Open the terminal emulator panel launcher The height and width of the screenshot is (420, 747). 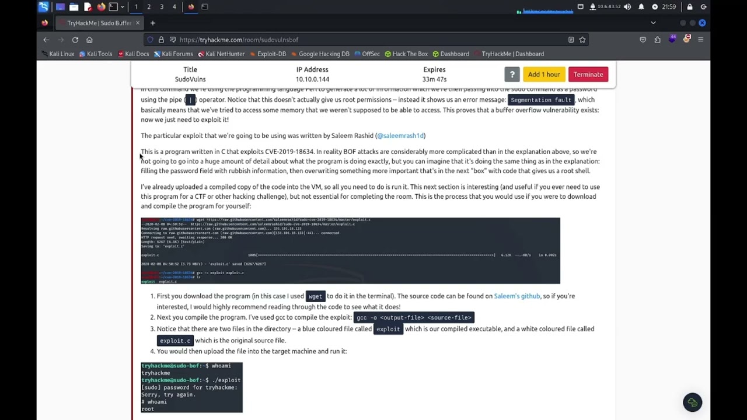(x=113, y=7)
